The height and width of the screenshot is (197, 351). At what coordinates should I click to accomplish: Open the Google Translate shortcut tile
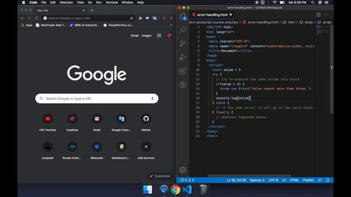tap(121, 122)
